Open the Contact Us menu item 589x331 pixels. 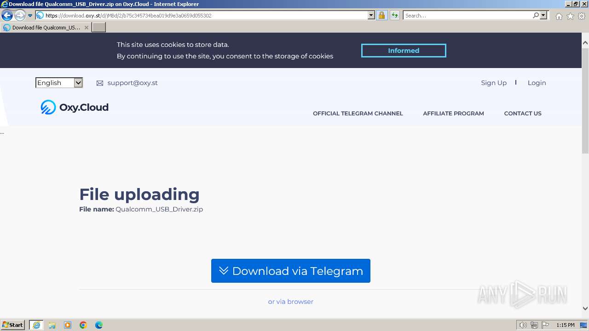[523, 114]
